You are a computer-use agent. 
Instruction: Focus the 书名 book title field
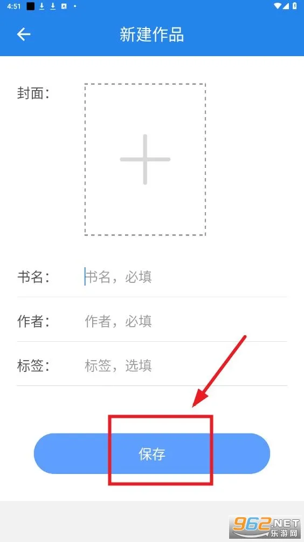pyautogui.click(x=185, y=277)
